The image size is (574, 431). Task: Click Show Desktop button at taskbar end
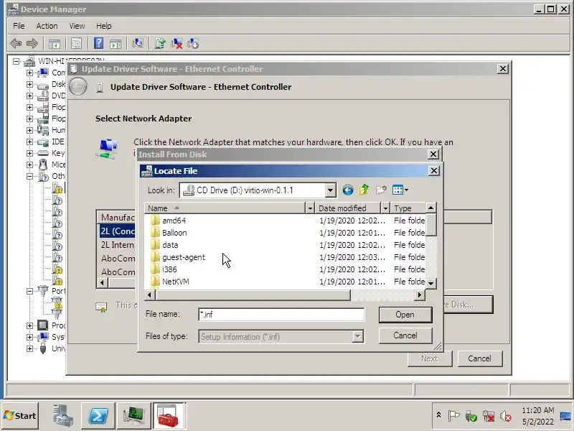(x=566, y=416)
